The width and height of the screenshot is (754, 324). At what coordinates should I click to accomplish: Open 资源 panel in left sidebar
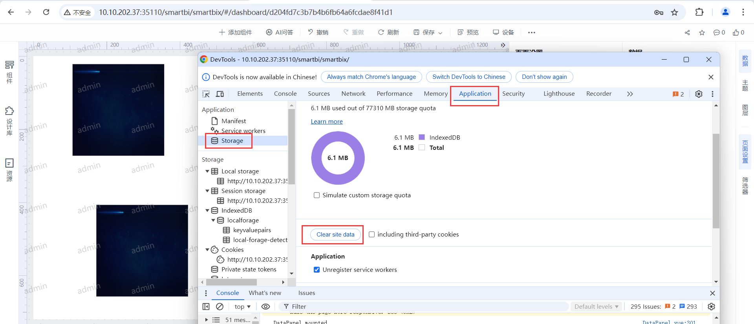click(9, 170)
